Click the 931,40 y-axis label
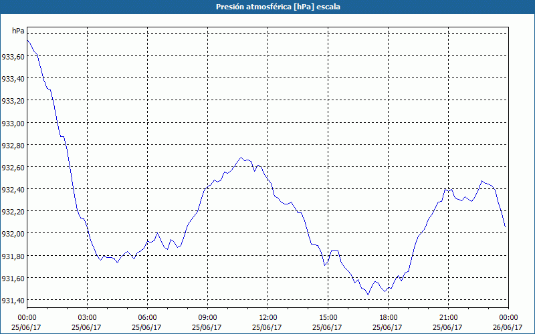The image size is (535, 334). tap(13, 301)
